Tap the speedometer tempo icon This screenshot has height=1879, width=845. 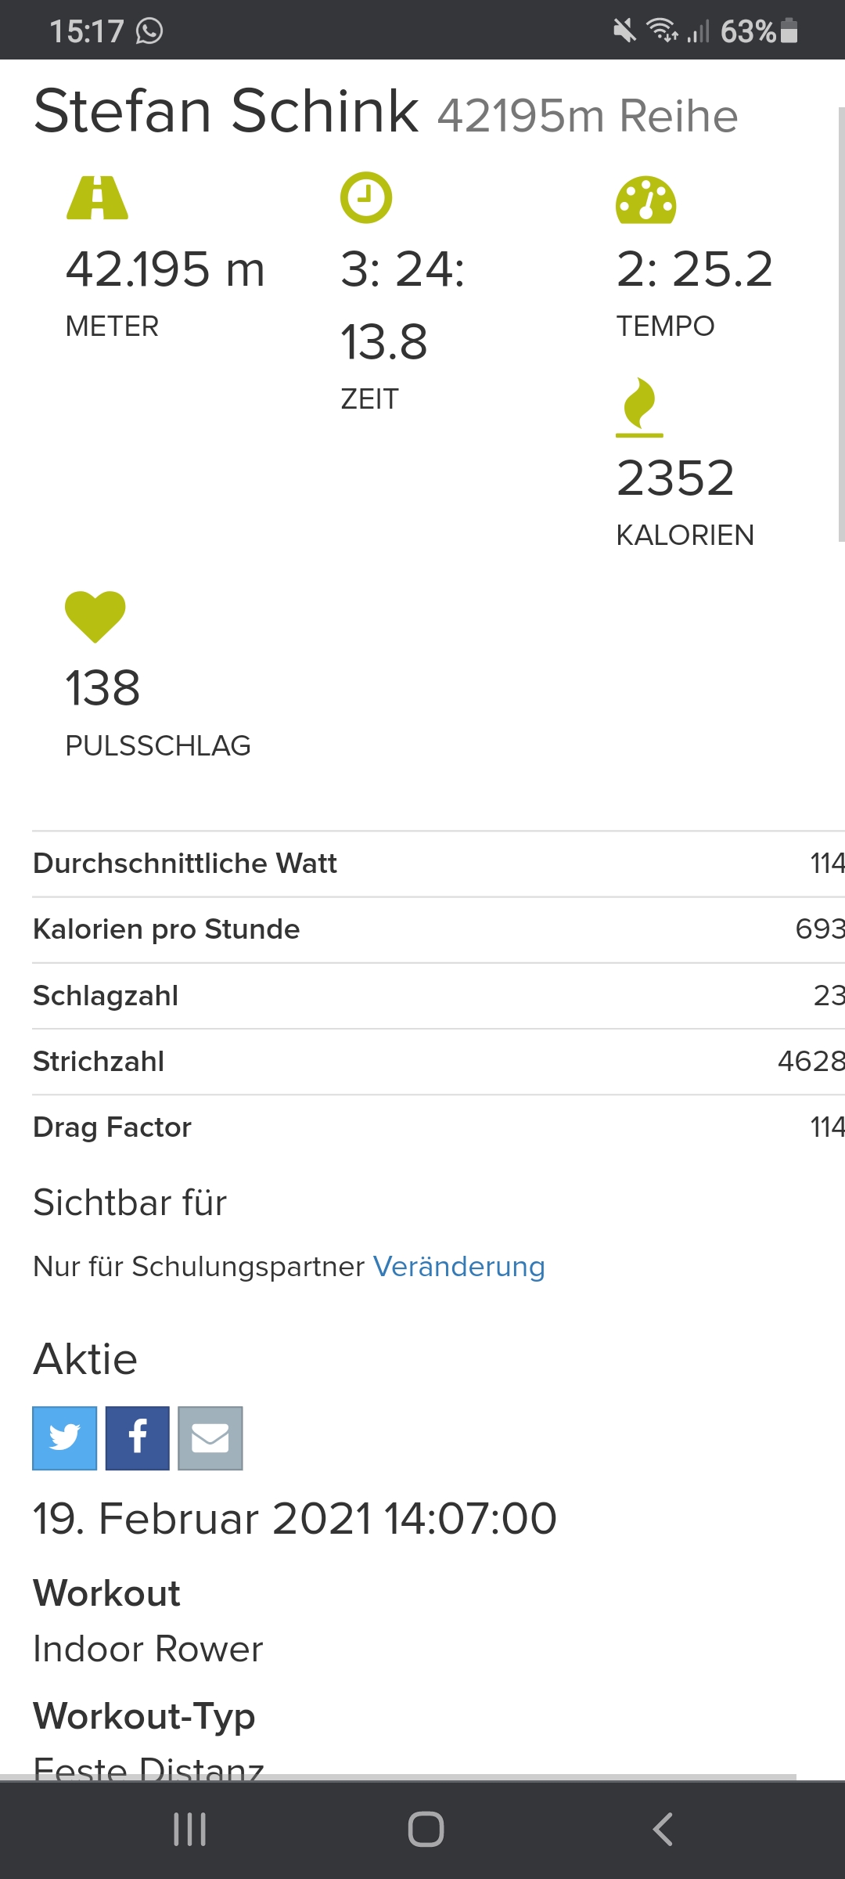[645, 200]
